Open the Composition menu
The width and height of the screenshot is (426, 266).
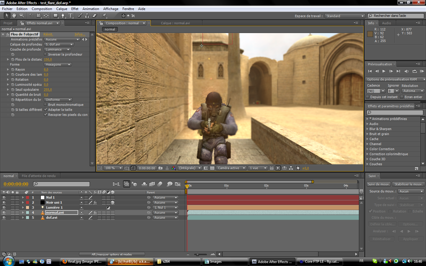(x=42, y=9)
